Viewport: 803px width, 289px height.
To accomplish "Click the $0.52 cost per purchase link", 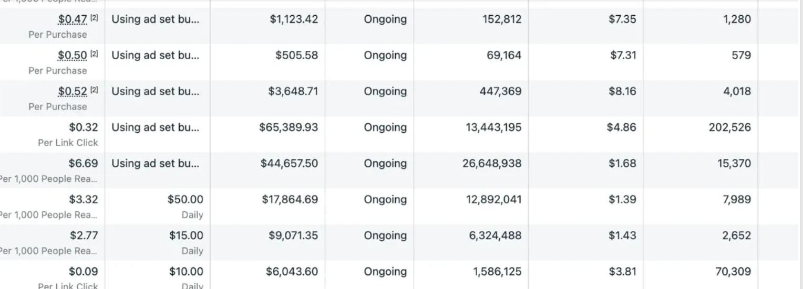I will pos(73,92).
